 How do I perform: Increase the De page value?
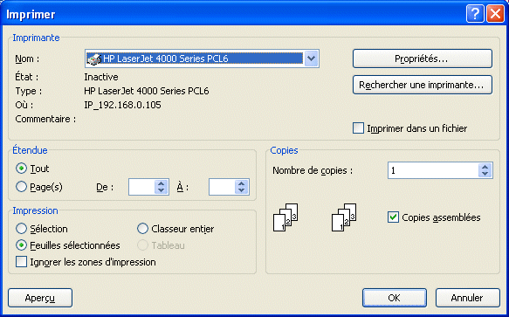[x=162, y=183]
